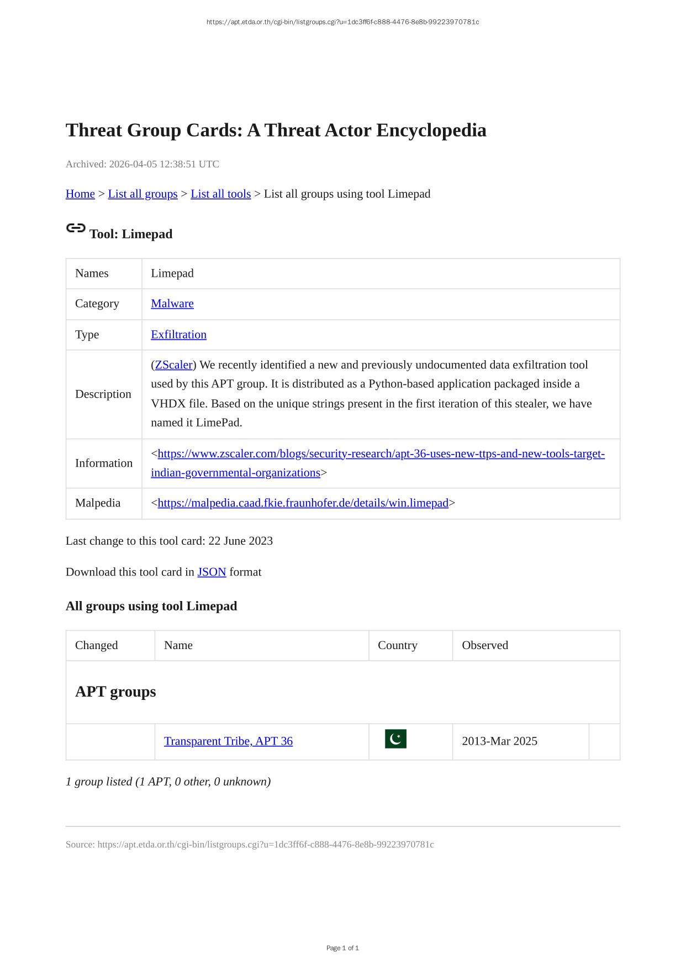This screenshot has height=970, width=686.
Task: Open the List all tools breadcrumb
Action: pos(220,194)
